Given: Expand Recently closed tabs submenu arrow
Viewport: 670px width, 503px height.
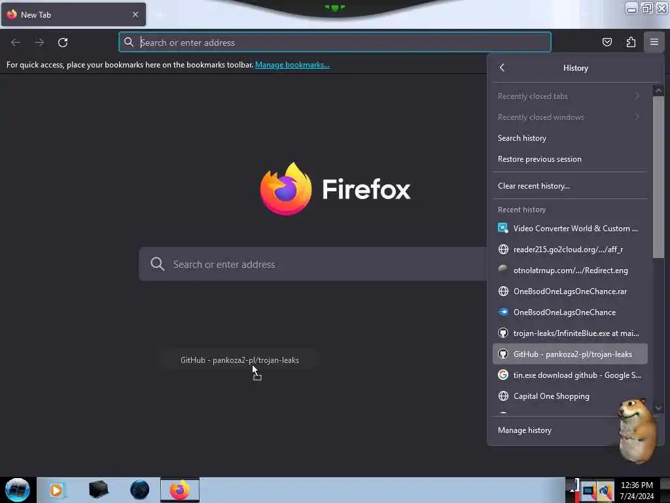Looking at the screenshot, I should coord(637,96).
